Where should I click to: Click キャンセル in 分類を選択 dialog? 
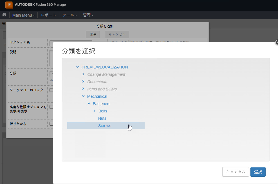pyautogui.click(x=236, y=172)
